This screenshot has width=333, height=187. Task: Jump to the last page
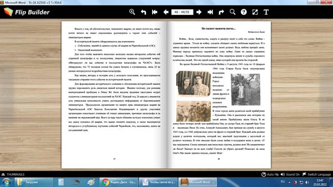click(210, 12)
